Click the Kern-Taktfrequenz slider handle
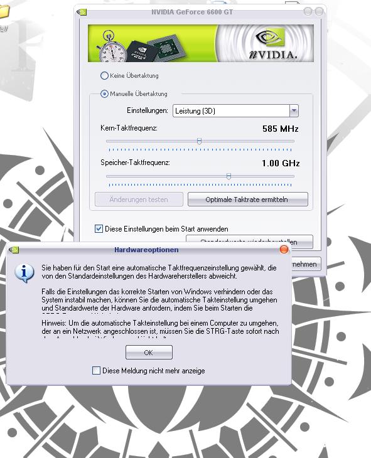 click(x=199, y=141)
